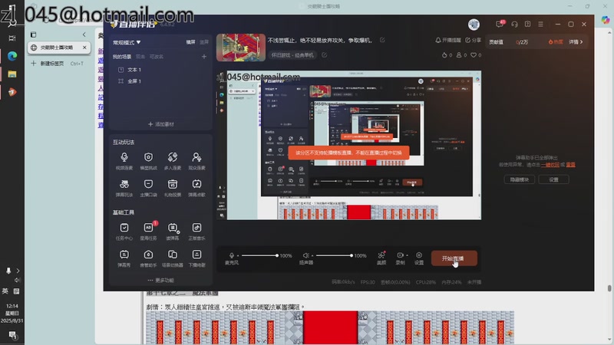Collapse the browser sidebar chevron
614x345 pixels.
point(84,34)
